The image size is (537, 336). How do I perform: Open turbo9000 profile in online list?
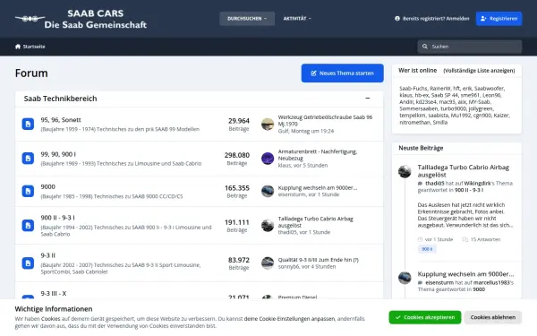pos(454,108)
